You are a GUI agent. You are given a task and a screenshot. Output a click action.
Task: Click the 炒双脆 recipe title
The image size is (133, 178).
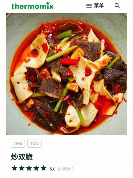[x=22, y=157]
